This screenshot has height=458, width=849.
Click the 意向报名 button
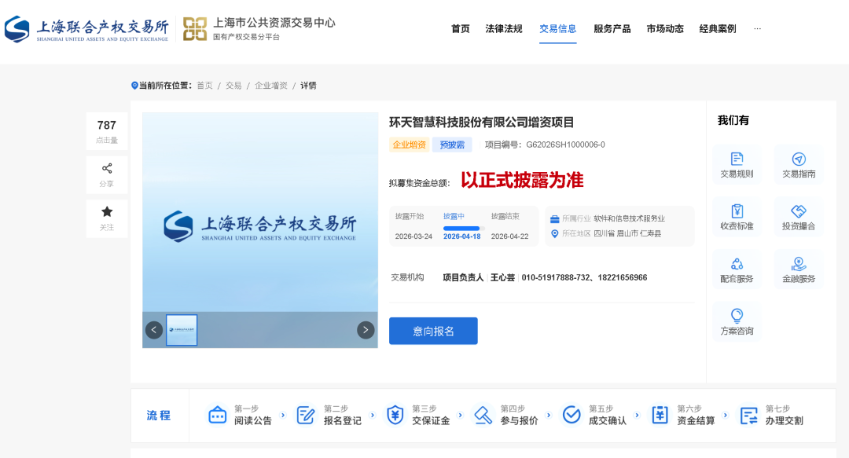pyautogui.click(x=433, y=331)
